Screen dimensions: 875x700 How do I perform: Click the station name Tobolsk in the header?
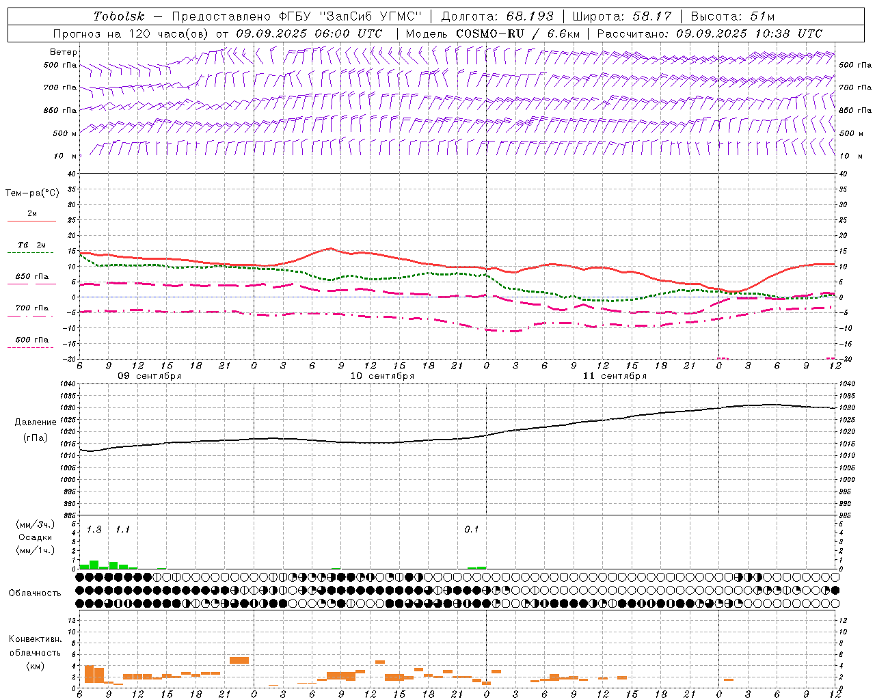tap(119, 16)
